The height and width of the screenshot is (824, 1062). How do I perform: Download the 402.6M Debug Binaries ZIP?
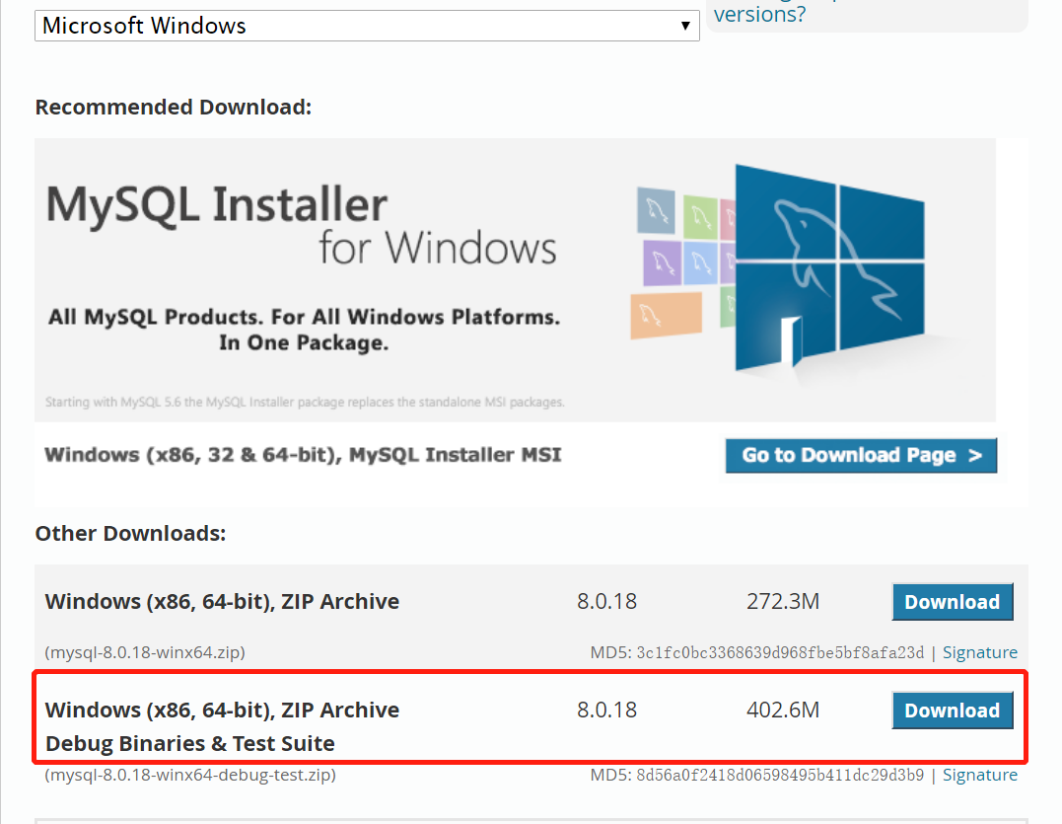pos(953,711)
